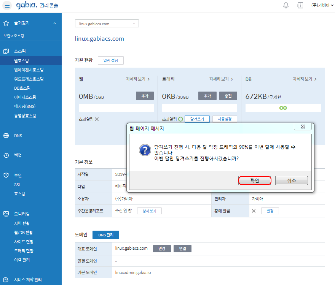Expand the (주)가비아 account menu
Viewport: 335px width, 285px height.
pyautogui.click(x=322, y=5)
